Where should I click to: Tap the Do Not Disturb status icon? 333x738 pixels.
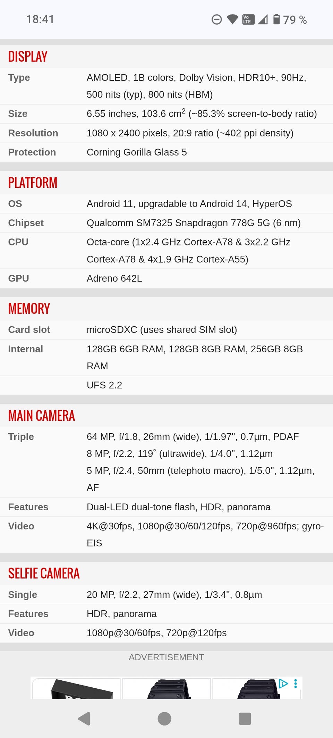(x=217, y=19)
